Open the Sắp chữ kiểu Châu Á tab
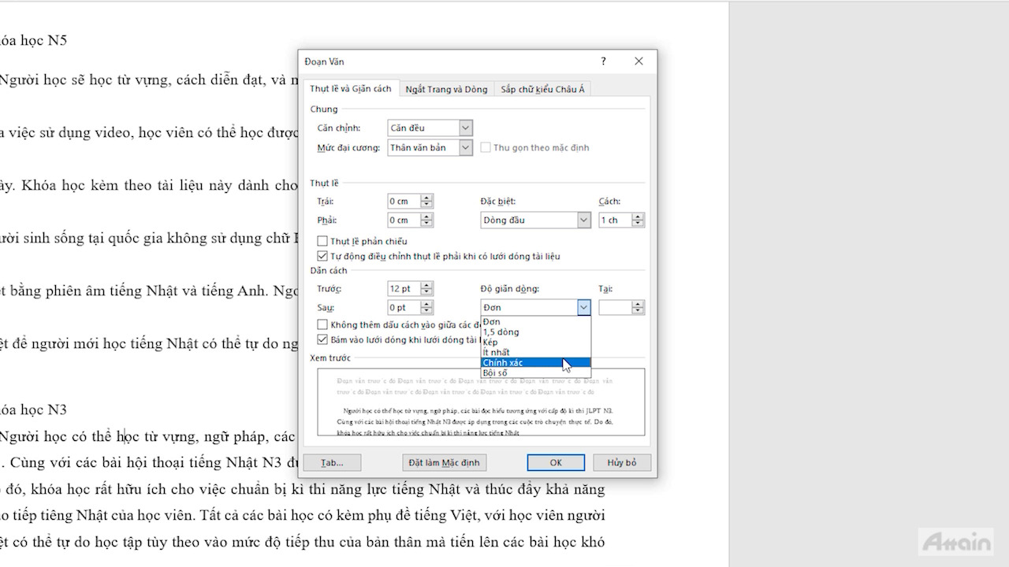The height and width of the screenshot is (567, 1009). pos(542,90)
